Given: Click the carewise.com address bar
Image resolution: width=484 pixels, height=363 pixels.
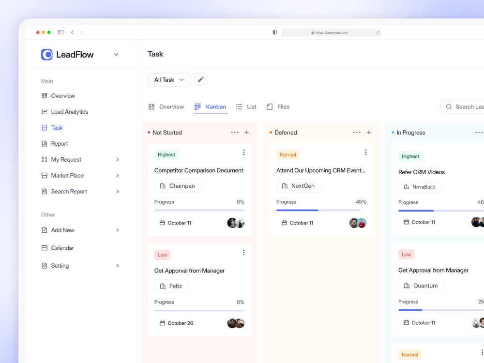Looking at the screenshot, I should [x=331, y=32].
